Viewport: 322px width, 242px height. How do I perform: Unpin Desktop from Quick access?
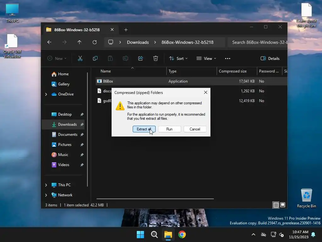click(82, 114)
